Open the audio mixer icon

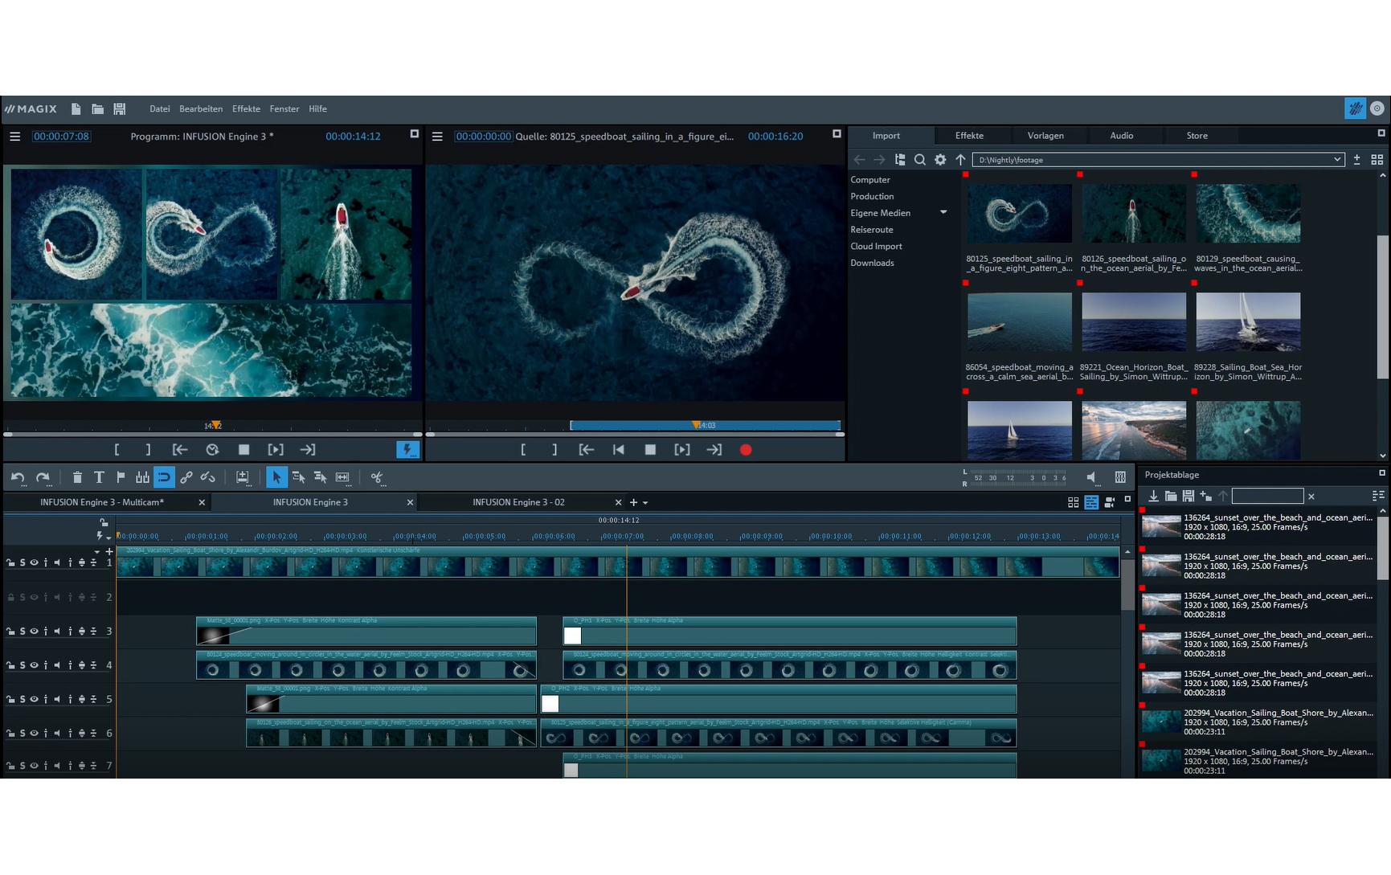tap(1119, 477)
